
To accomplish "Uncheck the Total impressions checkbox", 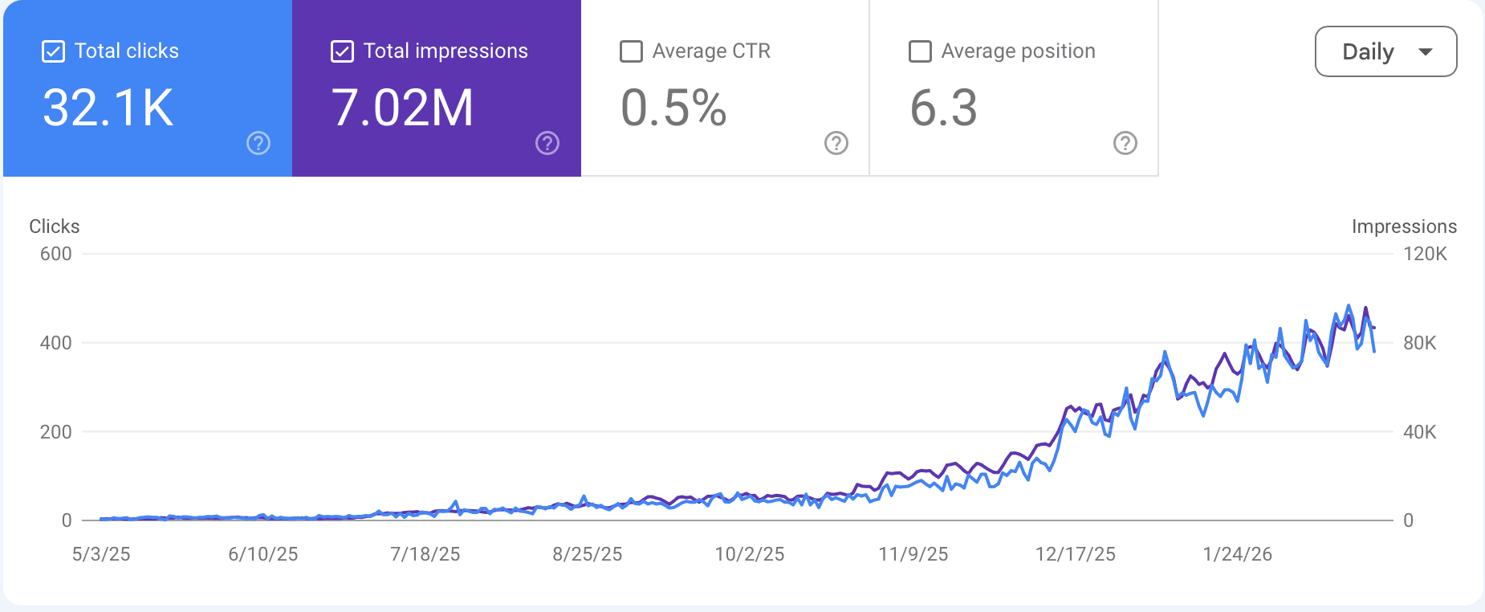I will [342, 51].
